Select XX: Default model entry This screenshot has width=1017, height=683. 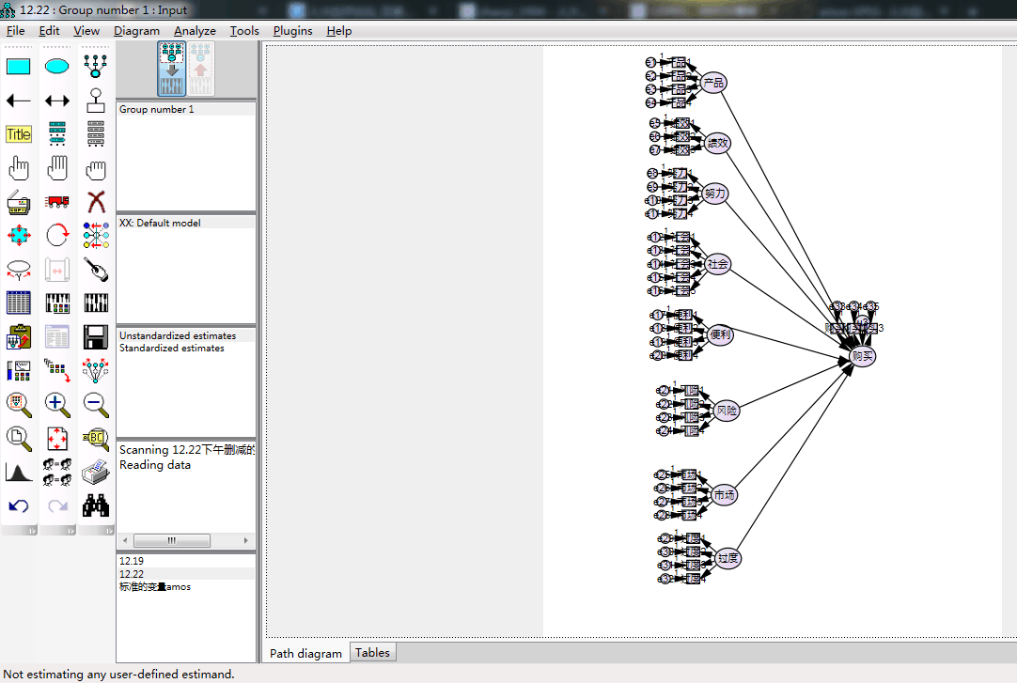click(186, 223)
